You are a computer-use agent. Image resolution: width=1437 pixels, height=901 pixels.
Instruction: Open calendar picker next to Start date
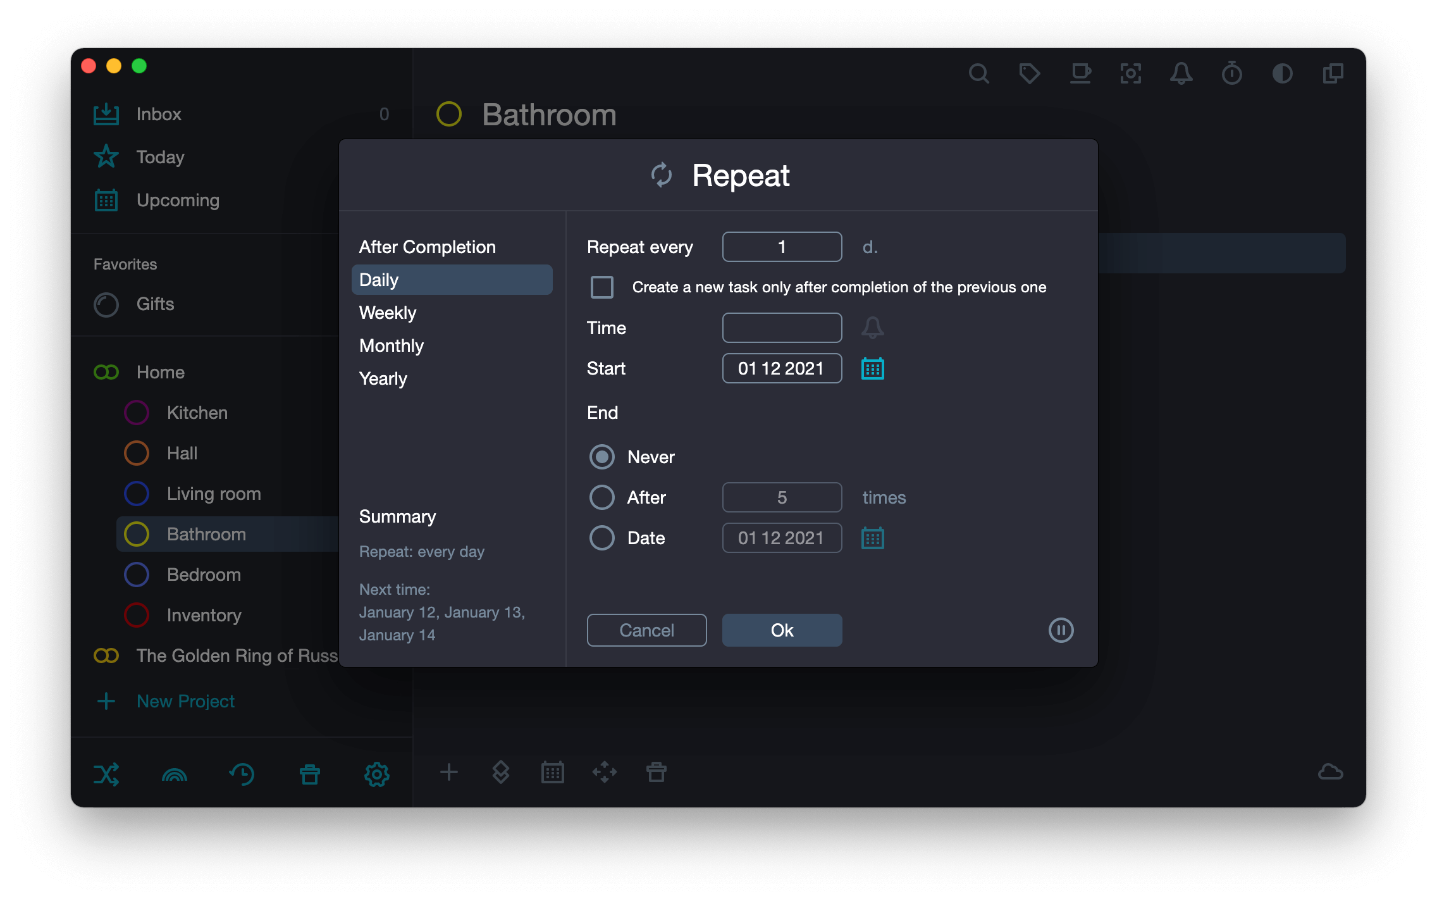click(x=873, y=368)
